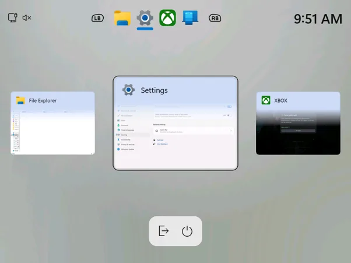Screen dimensions: 351x263
Task: Click the 9:51 AM clock
Action: pyautogui.click(x=318, y=19)
